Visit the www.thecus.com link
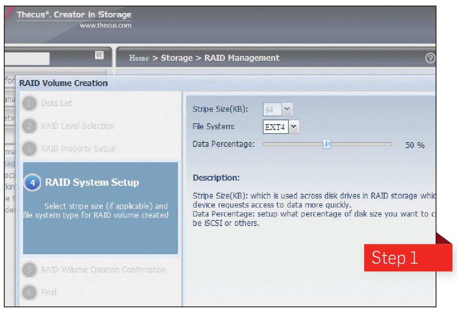The image size is (457, 312). tap(106, 25)
